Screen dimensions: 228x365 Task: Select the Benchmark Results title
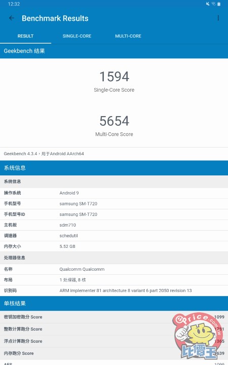(x=55, y=18)
